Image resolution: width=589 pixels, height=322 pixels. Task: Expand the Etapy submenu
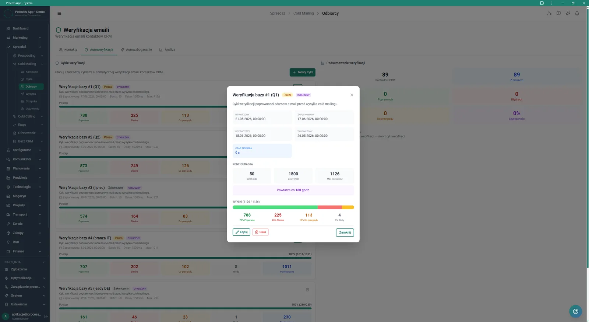(x=28, y=125)
